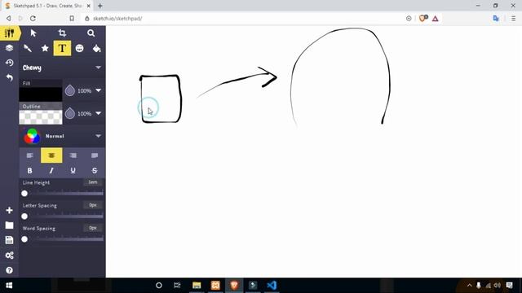Select the clipart stamp tool

[79, 49]
